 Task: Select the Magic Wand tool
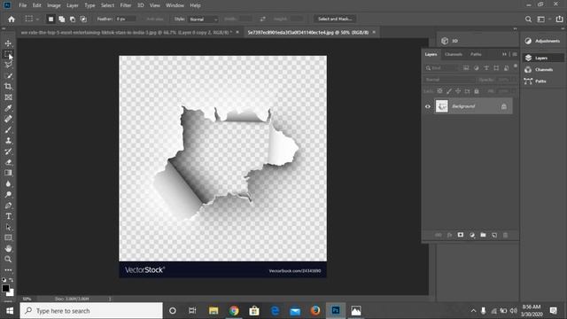tap(8, 76)
